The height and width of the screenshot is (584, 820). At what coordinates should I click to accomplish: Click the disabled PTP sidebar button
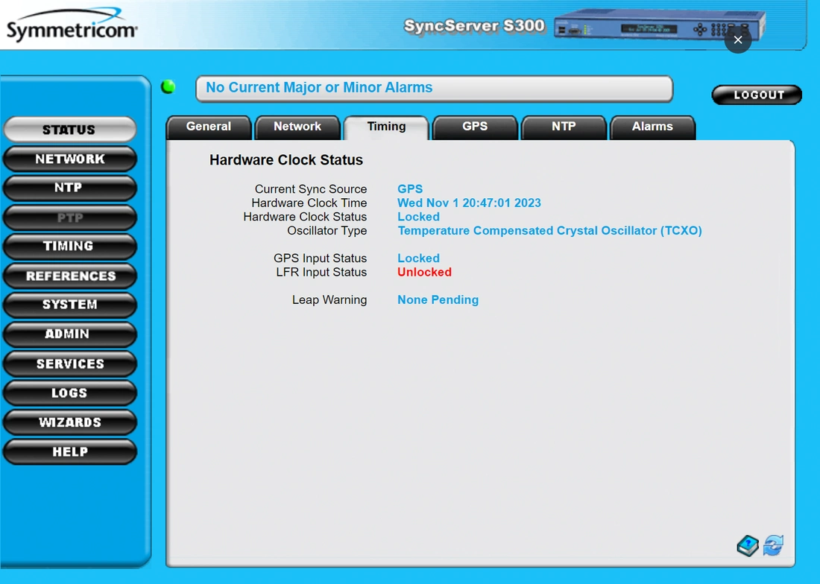tap(69, 218)
